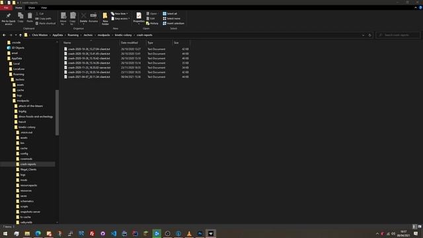Image resolution: width=423 pixels, height=238 pixels.
Task: Open the Windows Start menu
Action: click(5, 233)
